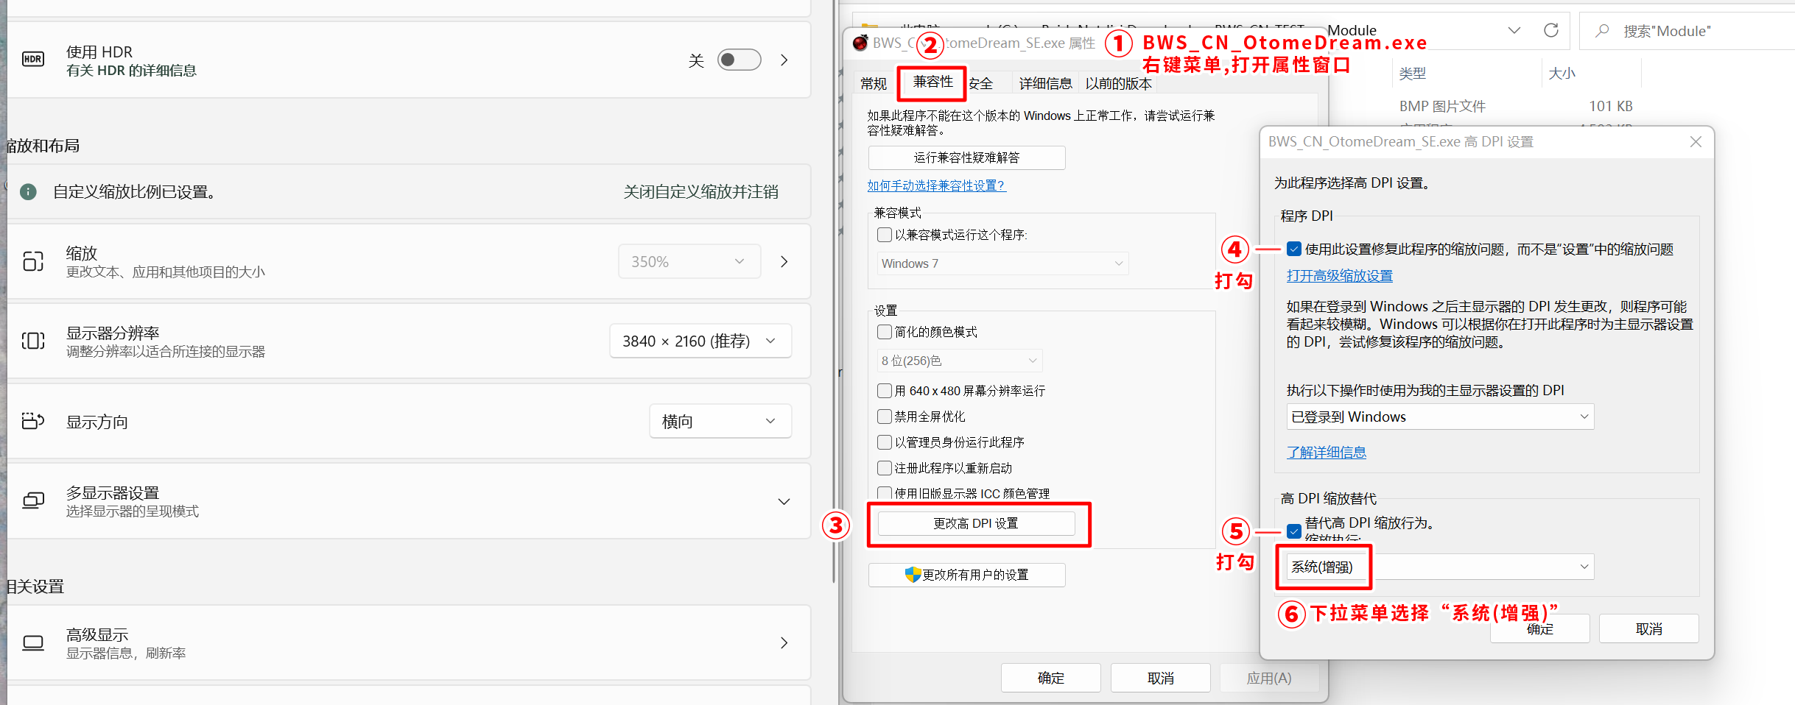1795x705 pixels.
Task: Switch to the 安全 tab
Action: [981, 84]
